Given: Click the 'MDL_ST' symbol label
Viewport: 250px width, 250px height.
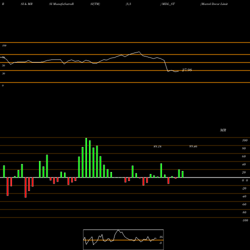Looking at the screenshot, I should click(168, 4).
